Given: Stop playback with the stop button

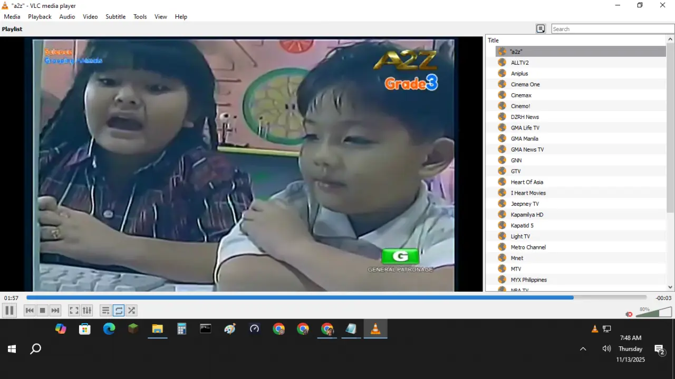Looking at the screenshot, I should coord(43,311).
